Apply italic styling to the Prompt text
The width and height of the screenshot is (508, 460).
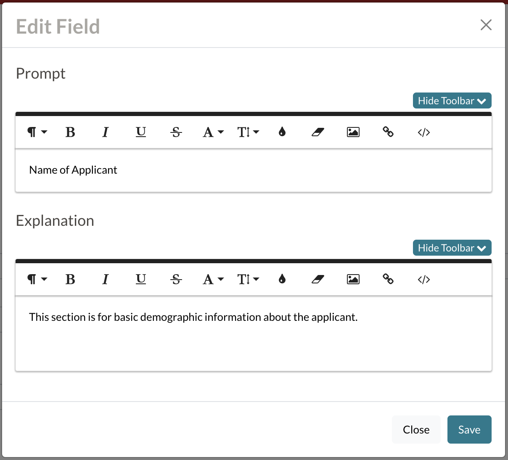click(106, 132)
